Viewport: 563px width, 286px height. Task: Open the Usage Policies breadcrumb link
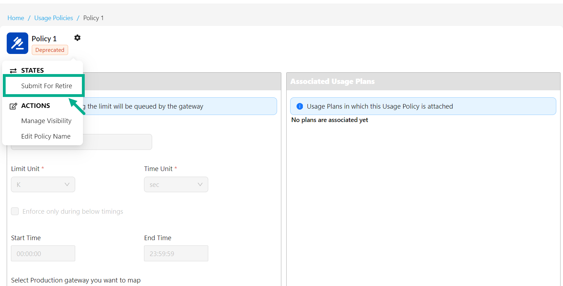coord(54,18)
